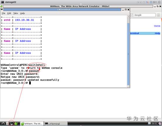Click the Google search field in Midori

(143, 15)
